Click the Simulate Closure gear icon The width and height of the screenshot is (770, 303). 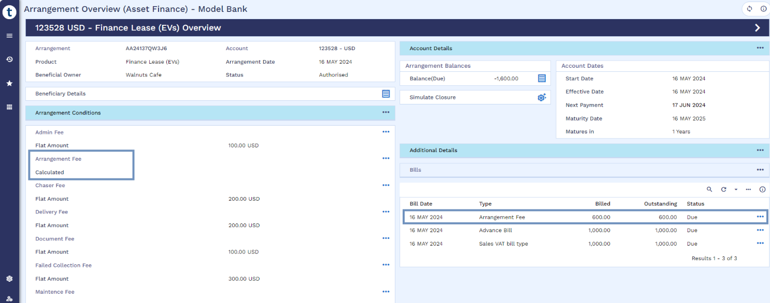(x=541, y=97)
